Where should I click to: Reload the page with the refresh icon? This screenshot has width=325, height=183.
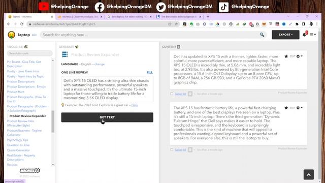tap(22, 24)
